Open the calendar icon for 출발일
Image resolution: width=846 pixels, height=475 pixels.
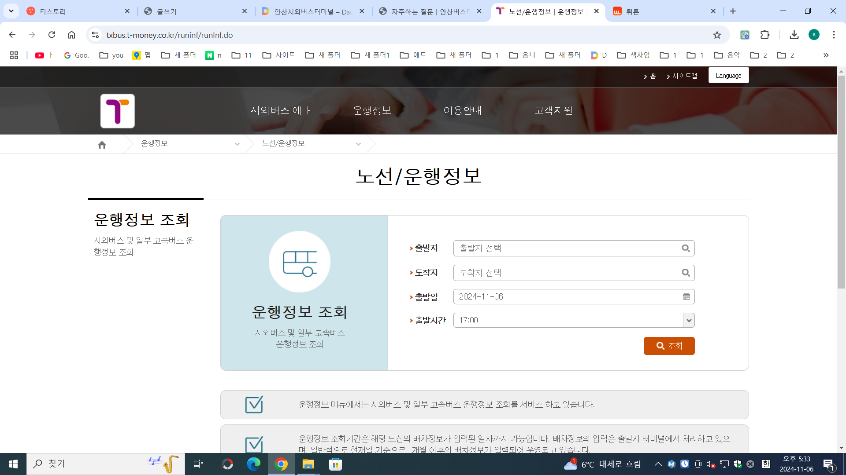(x=686, y=297)
